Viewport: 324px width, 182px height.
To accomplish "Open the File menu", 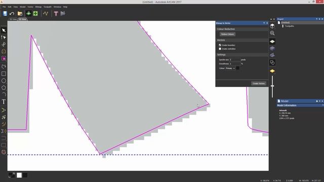I will coord(4,7).
